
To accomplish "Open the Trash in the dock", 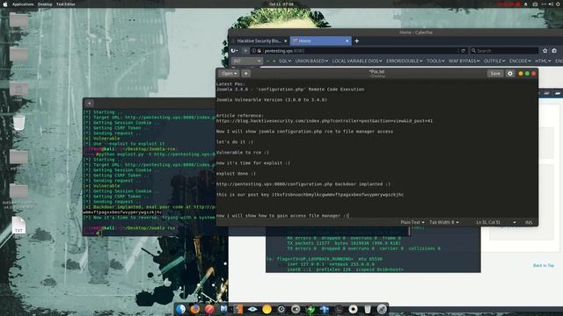I will pyautogui.click(x=368, y=309).
